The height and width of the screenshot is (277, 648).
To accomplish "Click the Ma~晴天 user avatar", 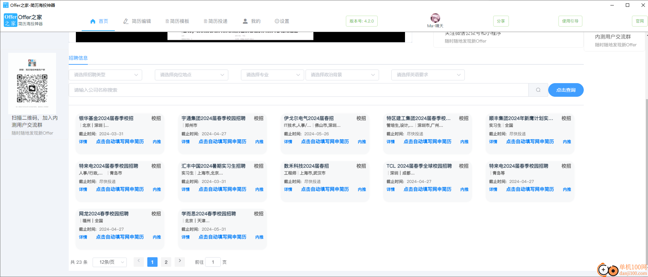I will coord(435,18).
